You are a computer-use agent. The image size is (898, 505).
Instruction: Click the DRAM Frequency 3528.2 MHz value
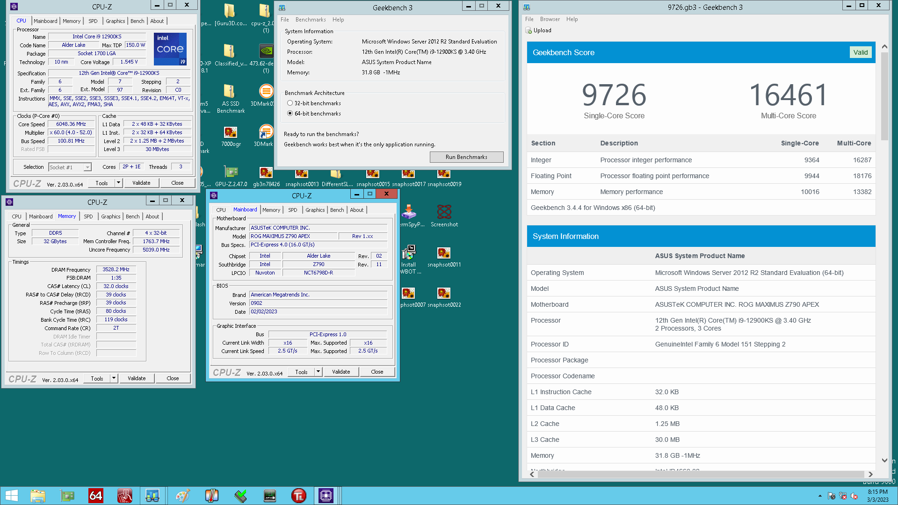pos(116,270)
